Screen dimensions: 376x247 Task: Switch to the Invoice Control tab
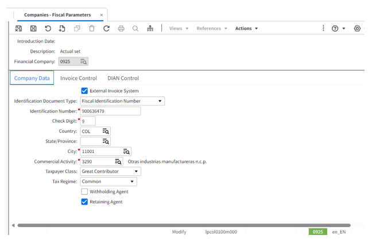(79, 78)
